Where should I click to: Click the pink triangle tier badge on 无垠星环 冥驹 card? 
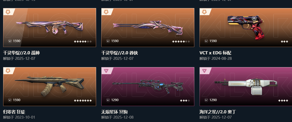point(106,71)
